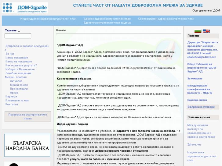Image resolution: width=222 pixels, height=166 pixels.
Task: Open Индивидуален здравноосигурителен план menu item
Action: (x=48, y=19)
